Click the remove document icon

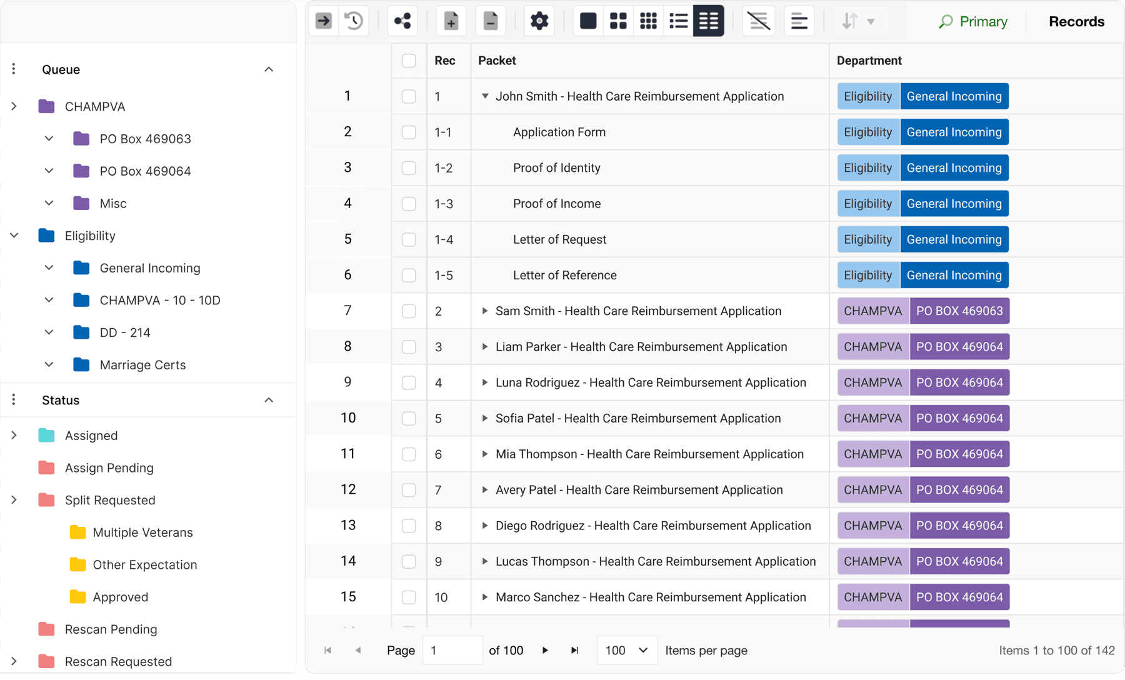(491, 21)
